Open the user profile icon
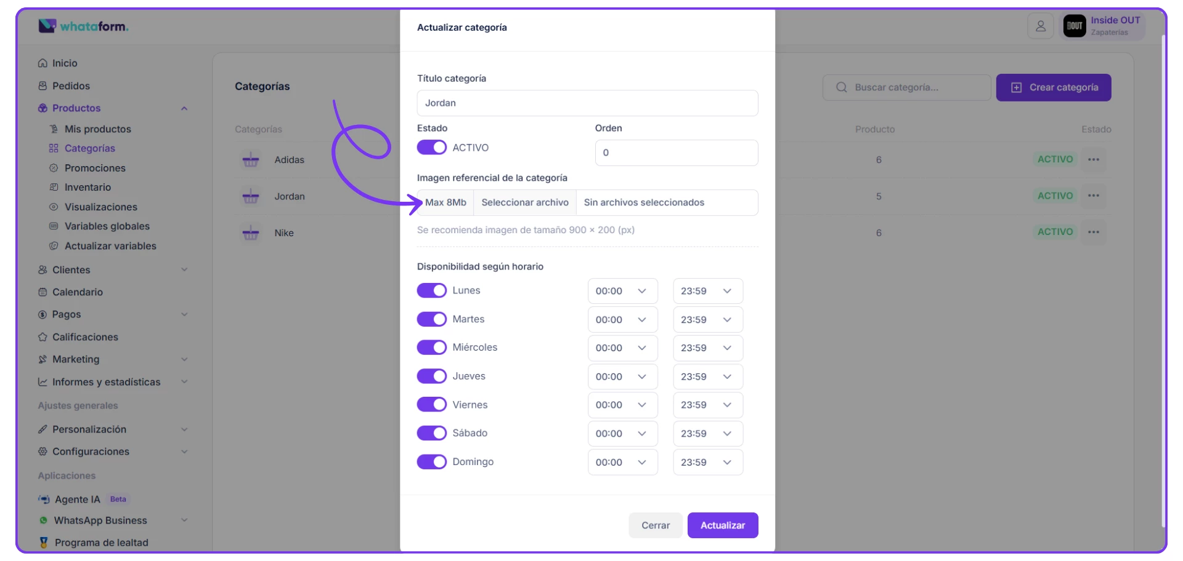This screenshot has height=561, width=1183. click(x=1040, y=26)
